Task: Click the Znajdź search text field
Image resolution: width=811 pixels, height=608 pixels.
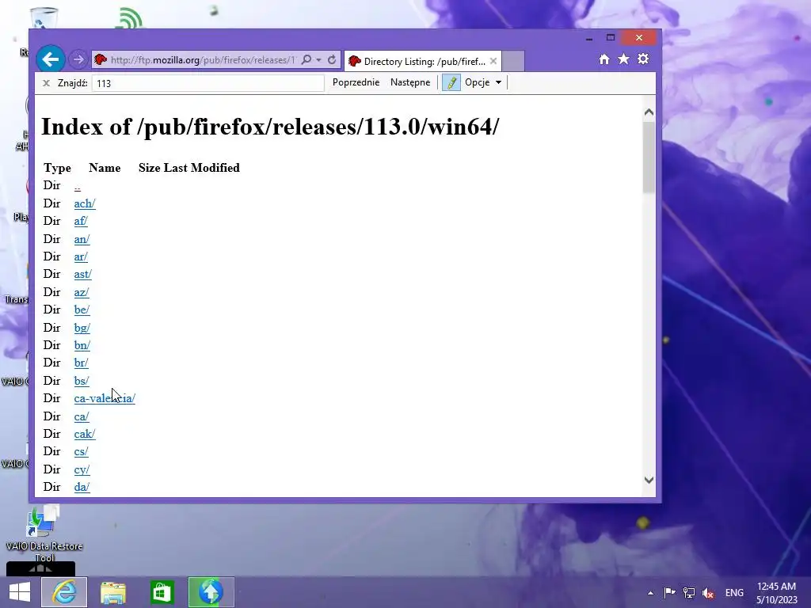Action: pos(208,82)
